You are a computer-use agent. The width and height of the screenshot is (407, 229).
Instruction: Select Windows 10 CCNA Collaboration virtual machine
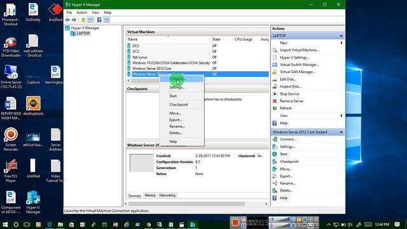198,63
